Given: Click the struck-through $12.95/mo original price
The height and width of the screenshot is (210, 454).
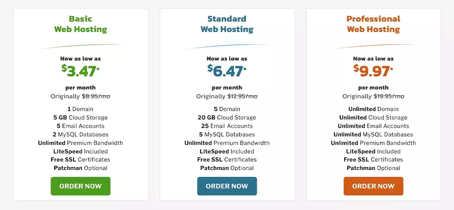Looking at the screenshot, I should point(243,96).
